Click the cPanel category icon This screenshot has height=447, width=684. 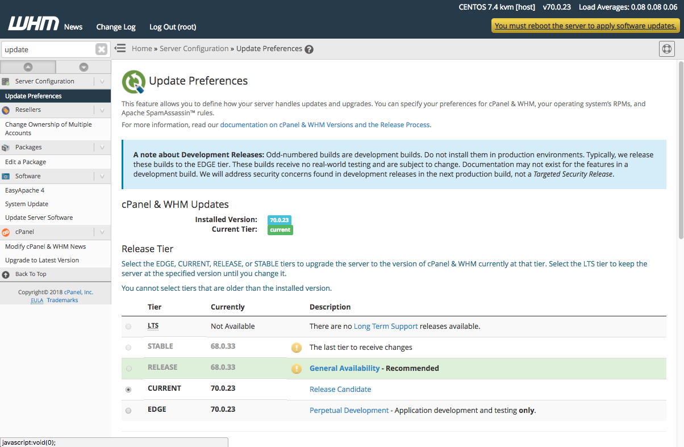coord(6,232)
